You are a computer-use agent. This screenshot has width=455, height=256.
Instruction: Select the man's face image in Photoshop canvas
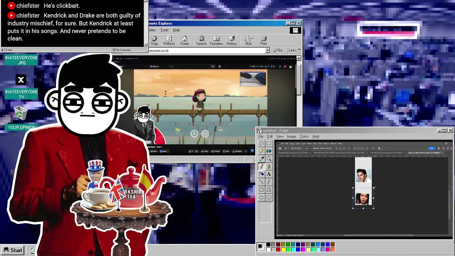coord(363,176)
